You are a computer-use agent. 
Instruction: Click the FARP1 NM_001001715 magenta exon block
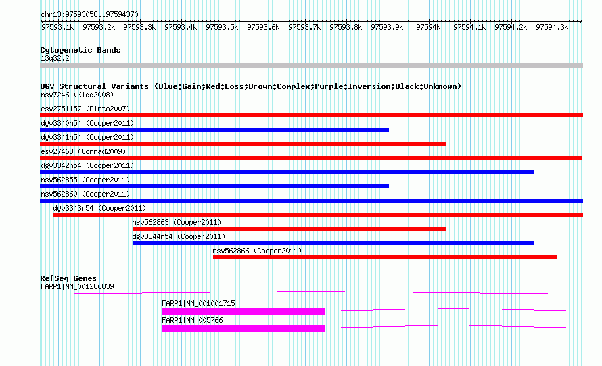click(244, 311)
